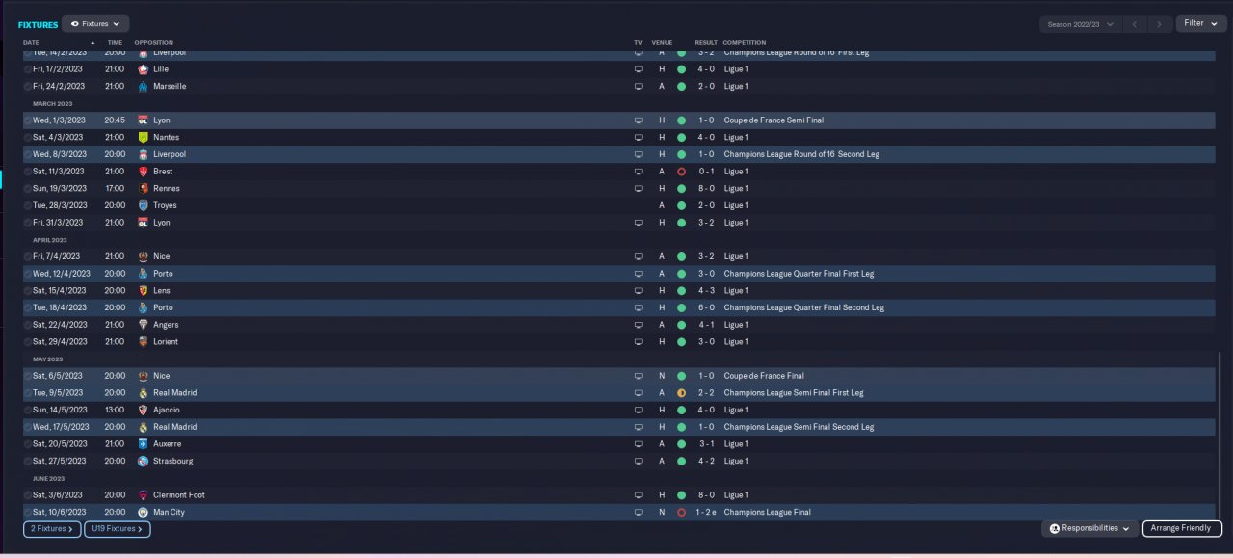This screenshot has width=1233, height=558.
Task: Click the Strasbourg club badge
Action: coord(144,461)
